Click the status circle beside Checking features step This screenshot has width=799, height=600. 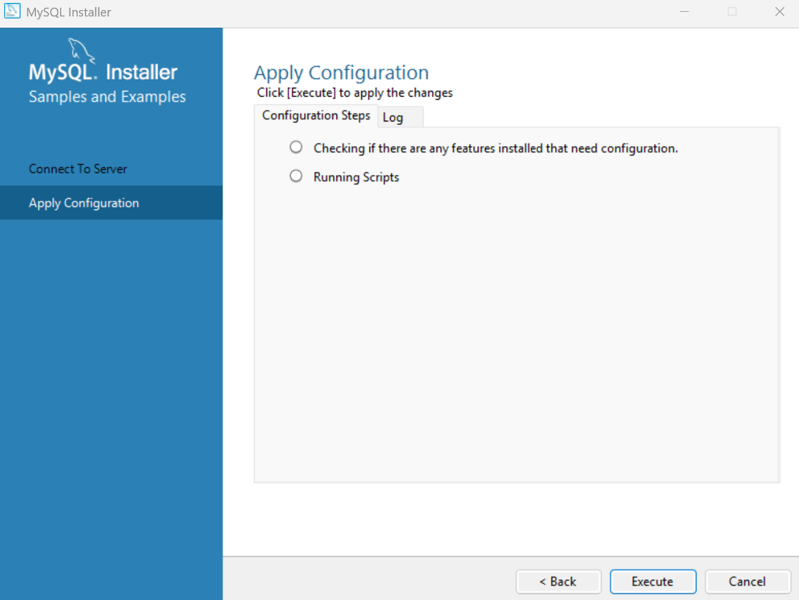[296, 147]
